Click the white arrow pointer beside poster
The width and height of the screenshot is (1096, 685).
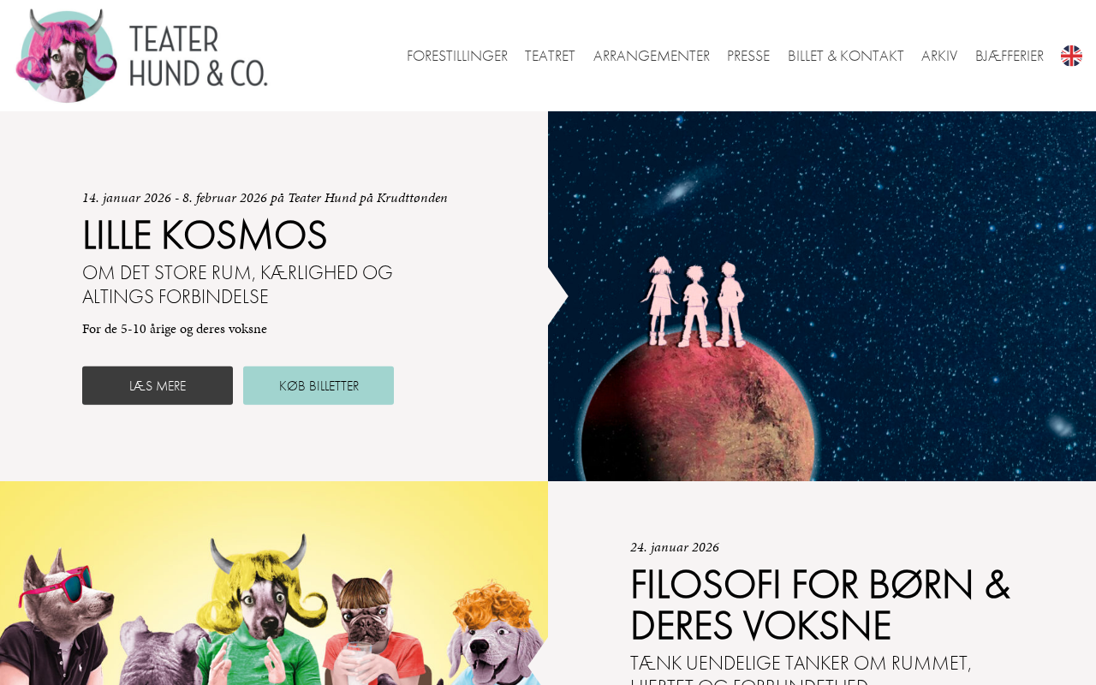[x=558, y=296]
